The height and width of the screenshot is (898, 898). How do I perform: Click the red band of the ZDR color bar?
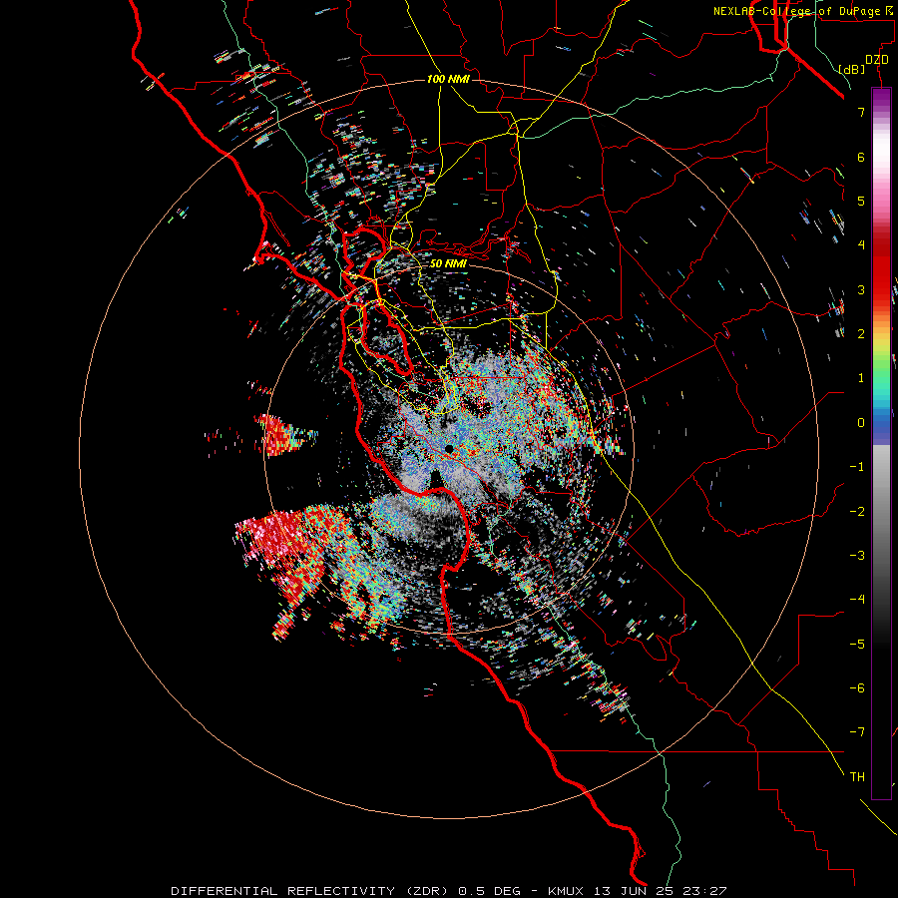pos(881,272)
